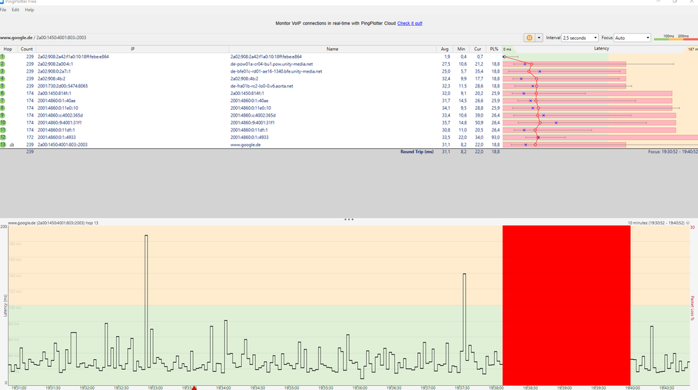
Task: Open the Edit menu
Action: pos(15,10)
